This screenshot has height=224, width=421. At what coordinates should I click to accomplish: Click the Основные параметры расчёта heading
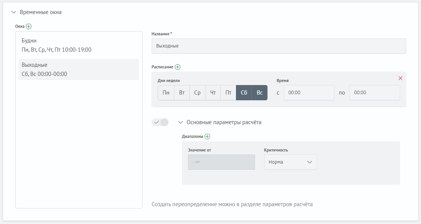pos(224,122)
